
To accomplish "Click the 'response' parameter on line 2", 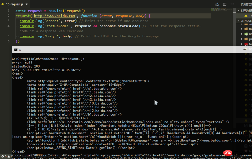I will coord(124,16).
